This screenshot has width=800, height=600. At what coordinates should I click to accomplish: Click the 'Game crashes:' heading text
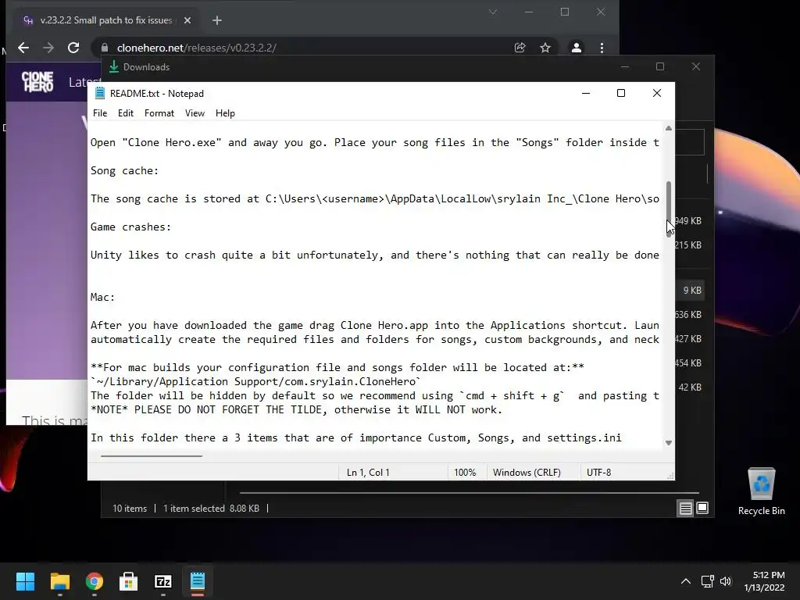pos(130,227)
